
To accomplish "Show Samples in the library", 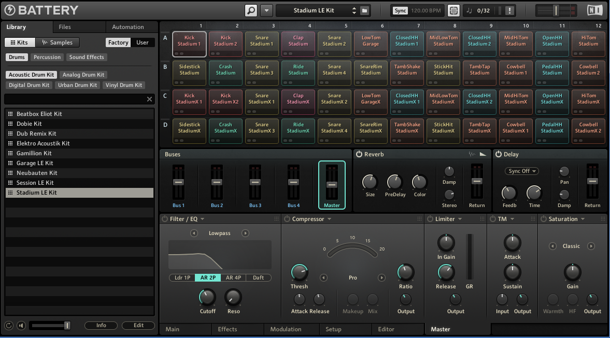I will pyautogui.click(x=58, y=42).
